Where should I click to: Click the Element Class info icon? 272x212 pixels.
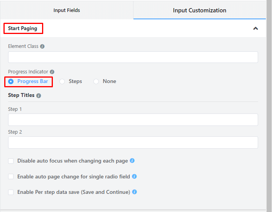tap(42, 46)
